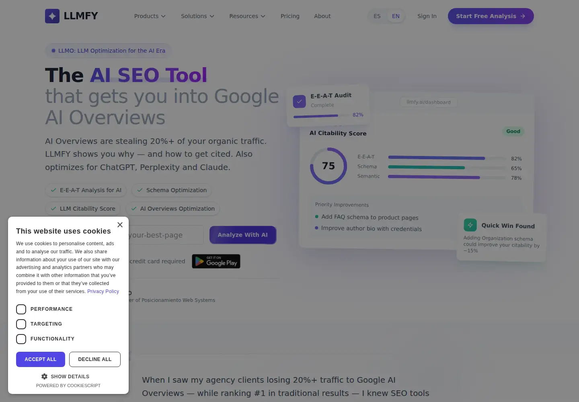This screenshot has height=402, width=579.
Task: Click the checkmark beside E-E-A-T Analysis for AI
Action: click(53, 190)
